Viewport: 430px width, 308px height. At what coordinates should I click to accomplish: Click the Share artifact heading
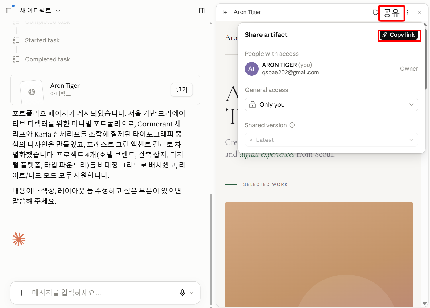[266, 35]
